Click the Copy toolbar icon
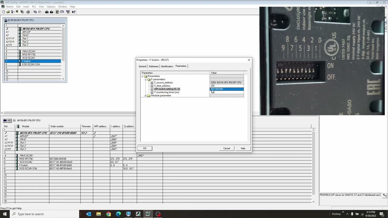 click(x=35, y=12)
